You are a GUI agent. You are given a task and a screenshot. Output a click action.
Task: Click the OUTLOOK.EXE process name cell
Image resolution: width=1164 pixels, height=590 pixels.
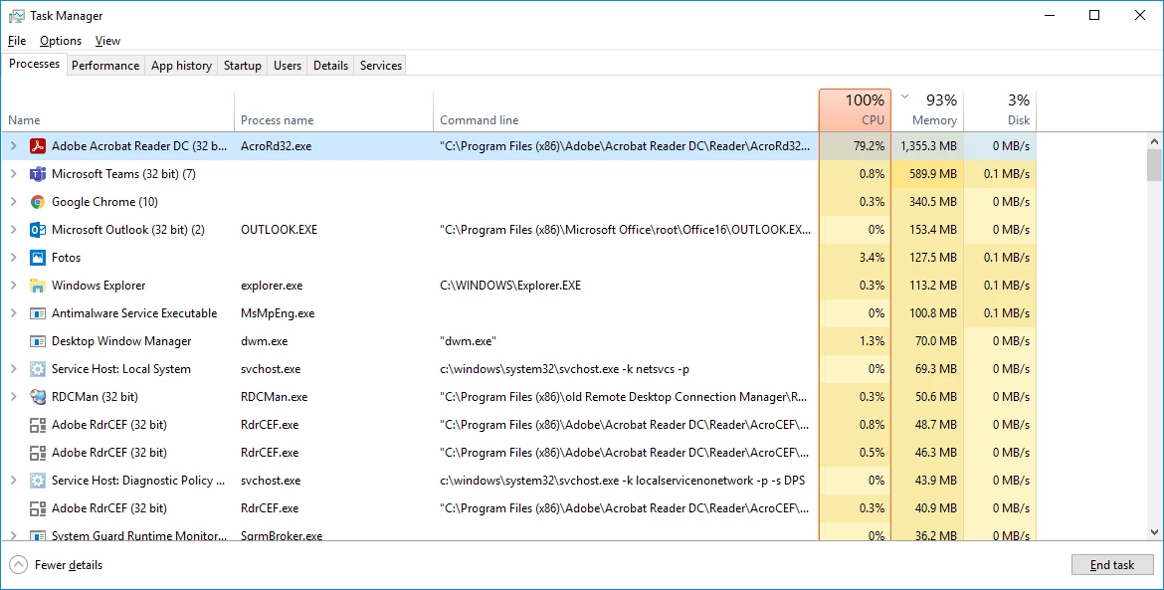[x=280, y=229]
